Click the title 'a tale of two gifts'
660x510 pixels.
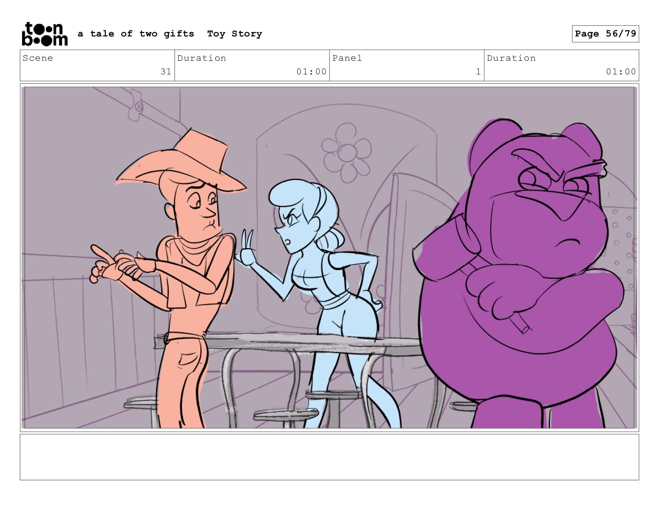click(x=136, y=34)
